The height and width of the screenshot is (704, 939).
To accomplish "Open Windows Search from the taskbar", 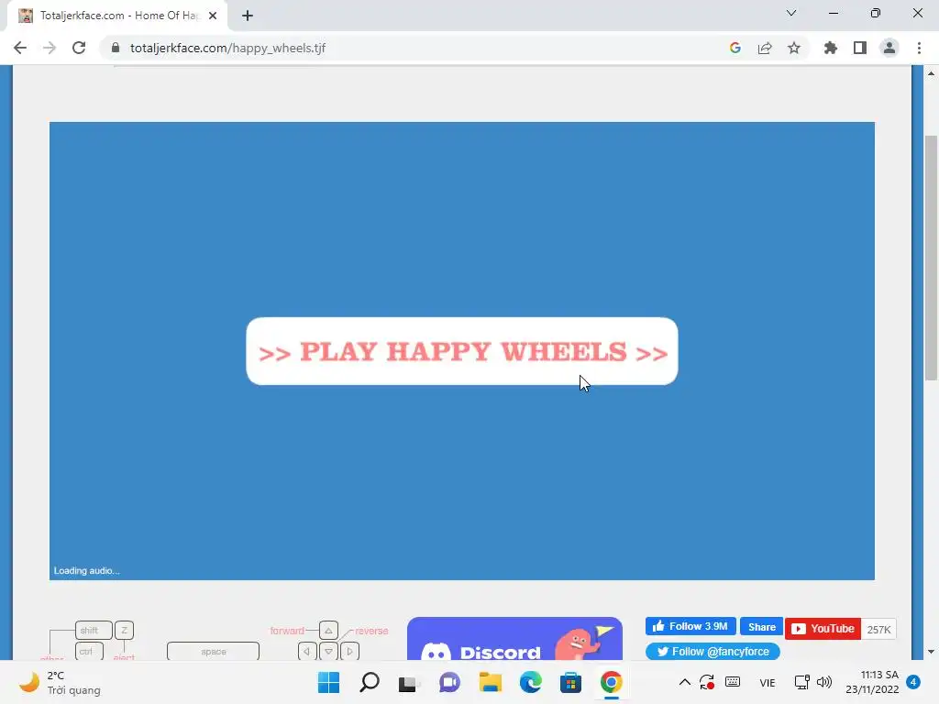I will point(369,682).
